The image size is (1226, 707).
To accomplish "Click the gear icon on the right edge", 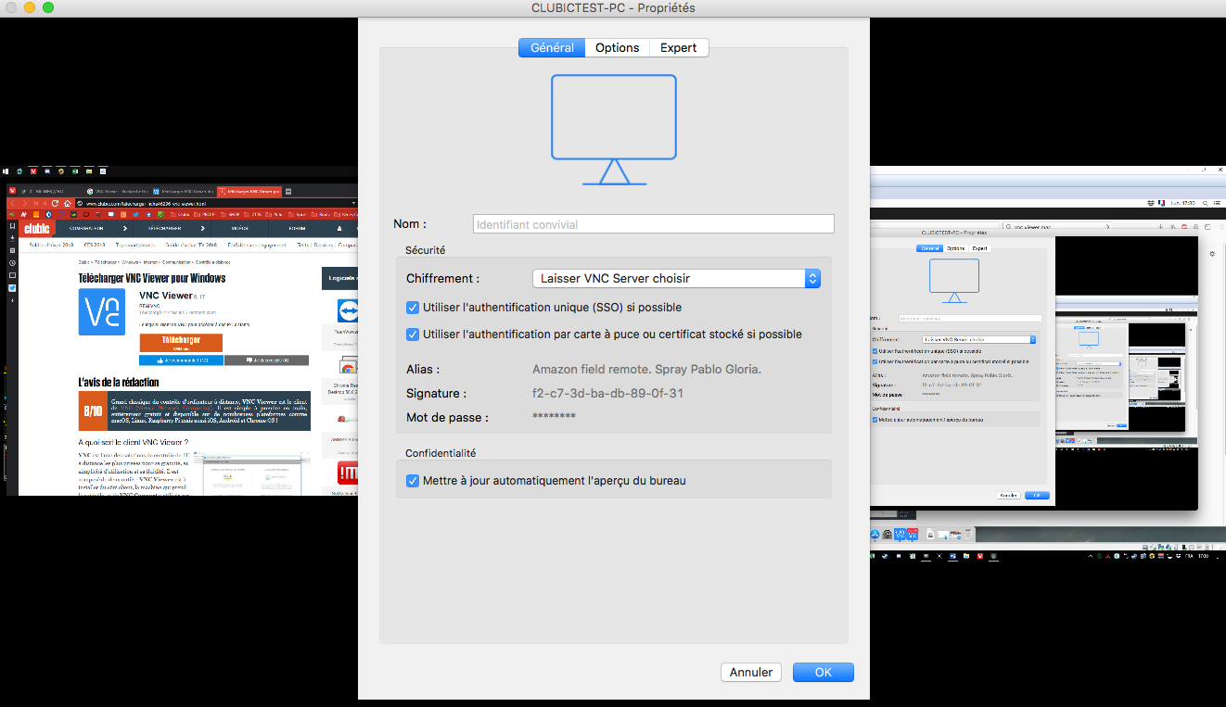I will [1211, 253].
